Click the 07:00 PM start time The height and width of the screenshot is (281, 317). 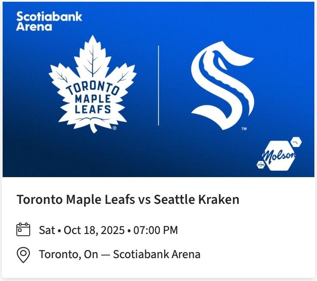(x=155, y=230)
